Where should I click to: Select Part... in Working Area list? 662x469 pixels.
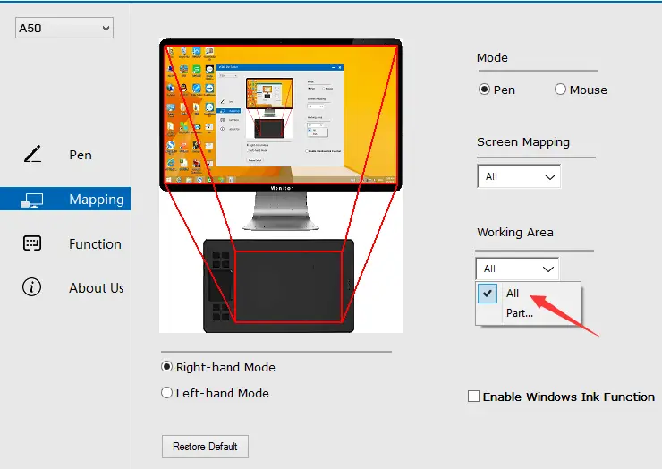pos(528,313)
